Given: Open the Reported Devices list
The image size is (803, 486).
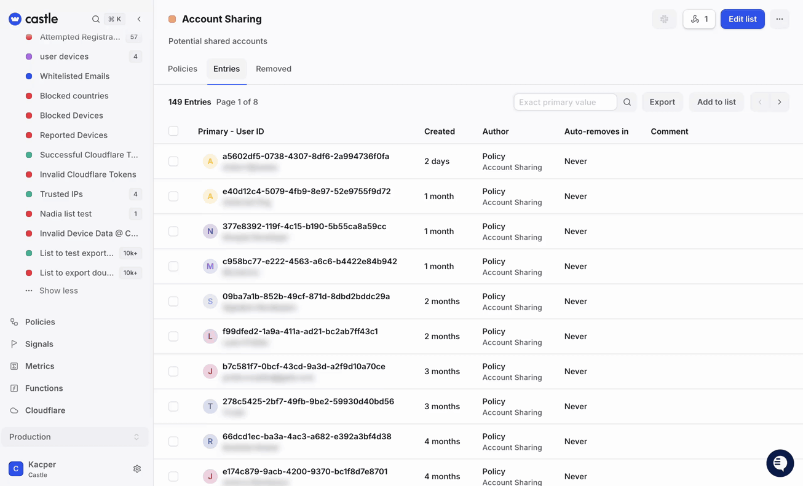Looking at the screenshot, I should tap(74, 135).
